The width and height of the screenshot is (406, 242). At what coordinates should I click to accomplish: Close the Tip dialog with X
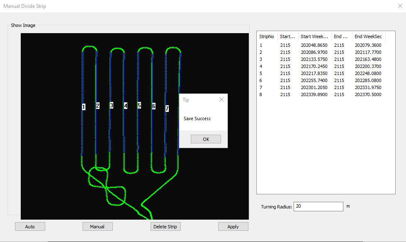click(221, 100)
